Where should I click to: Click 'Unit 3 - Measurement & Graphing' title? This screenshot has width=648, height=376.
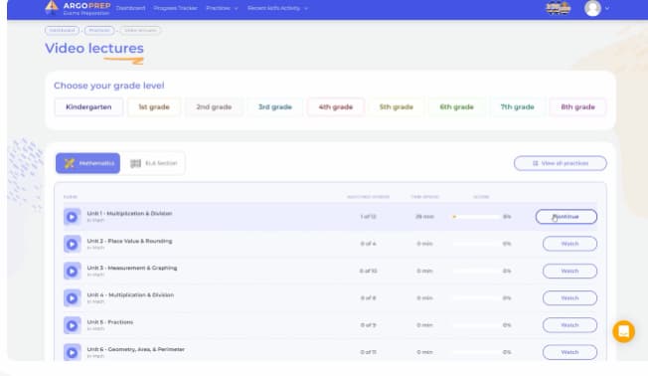tap(132, 268)
